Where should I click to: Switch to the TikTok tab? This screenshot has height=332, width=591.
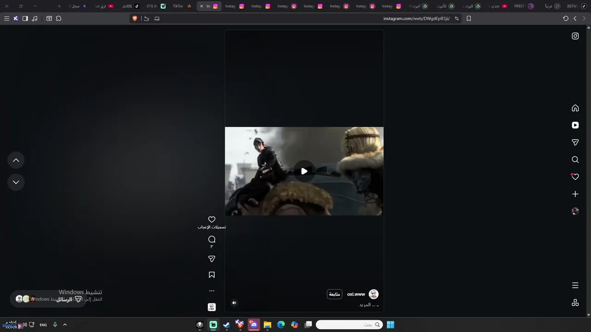click(x=181, y=6)
